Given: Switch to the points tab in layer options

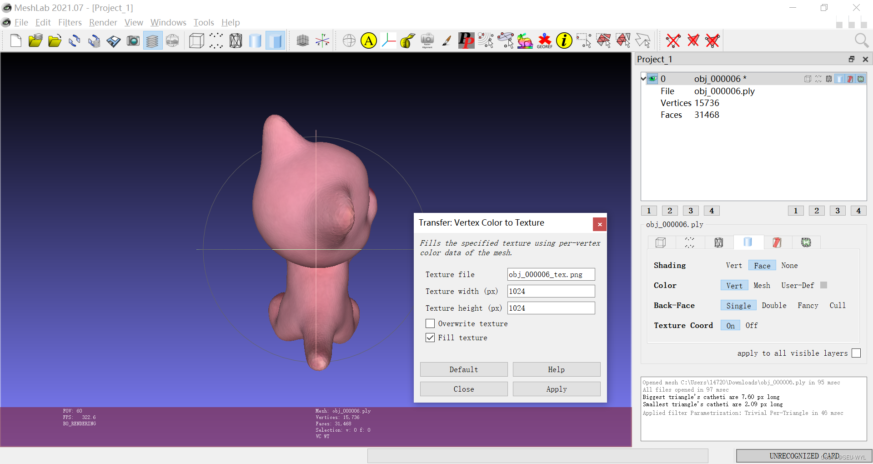Looking at the screenshot, I should click(689, 242).
